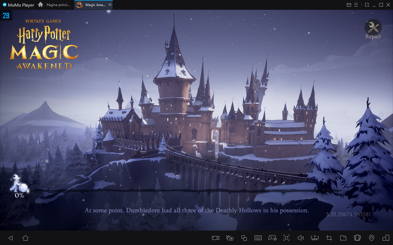Open the MuMu Player mail icon

349,5
